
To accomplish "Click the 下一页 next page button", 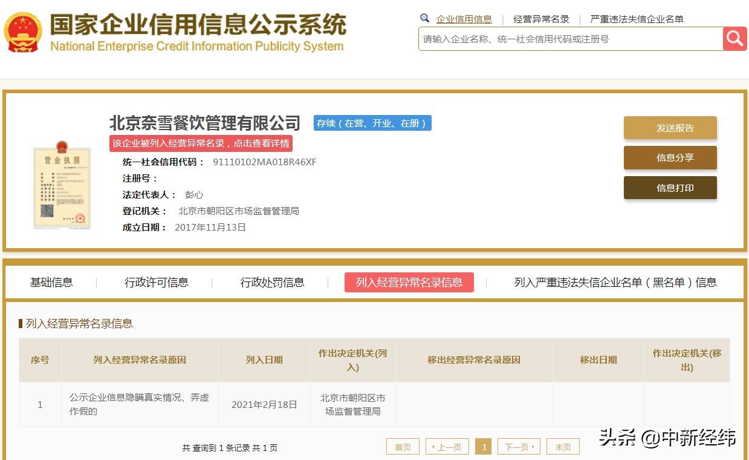I will coord(519,447).
